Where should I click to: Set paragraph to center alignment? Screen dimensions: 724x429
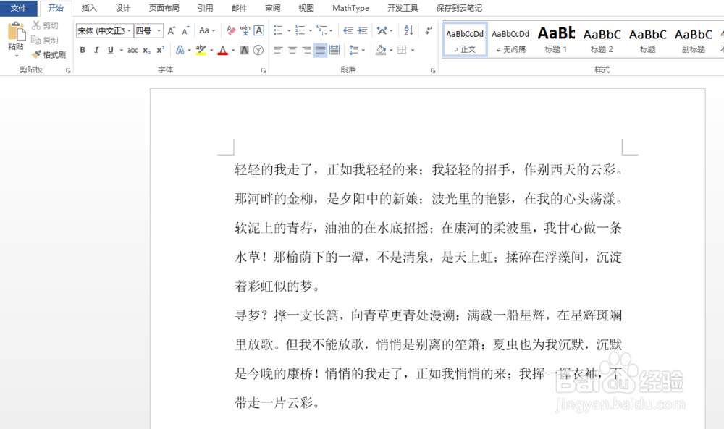(292, 50)
